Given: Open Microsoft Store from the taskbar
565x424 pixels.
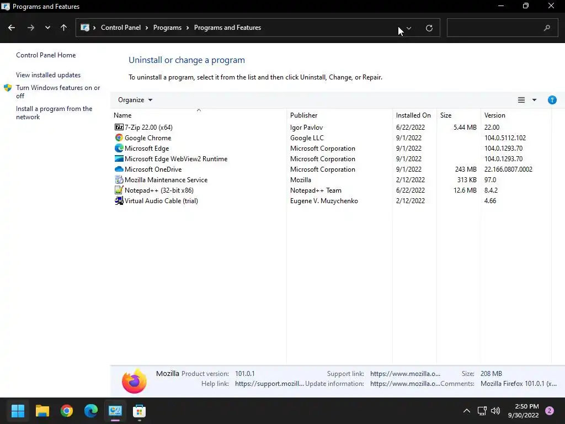Looking at the screenshot, I should 139,411.
